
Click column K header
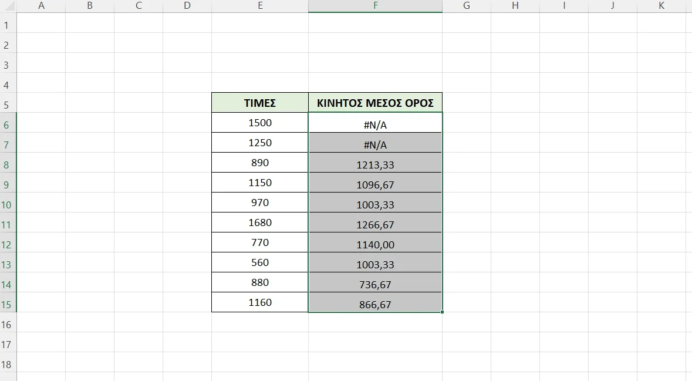(x=661, y=6)
